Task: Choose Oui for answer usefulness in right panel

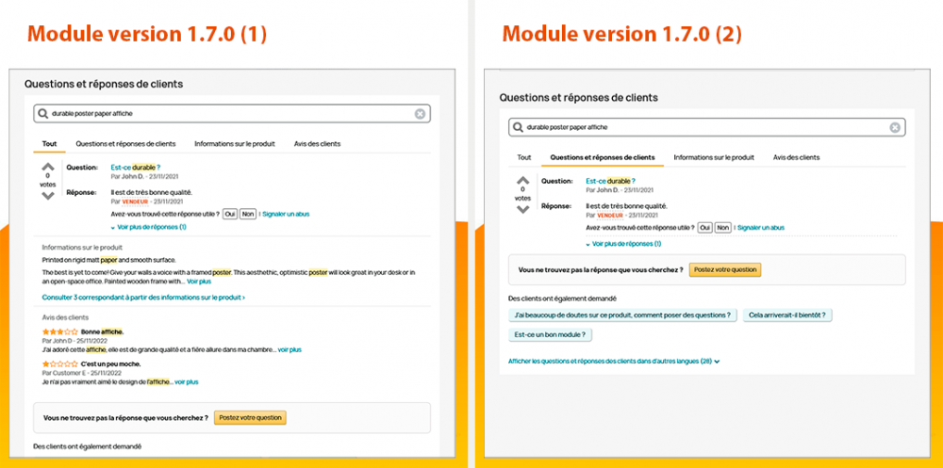Action: [x=704, y=228]
